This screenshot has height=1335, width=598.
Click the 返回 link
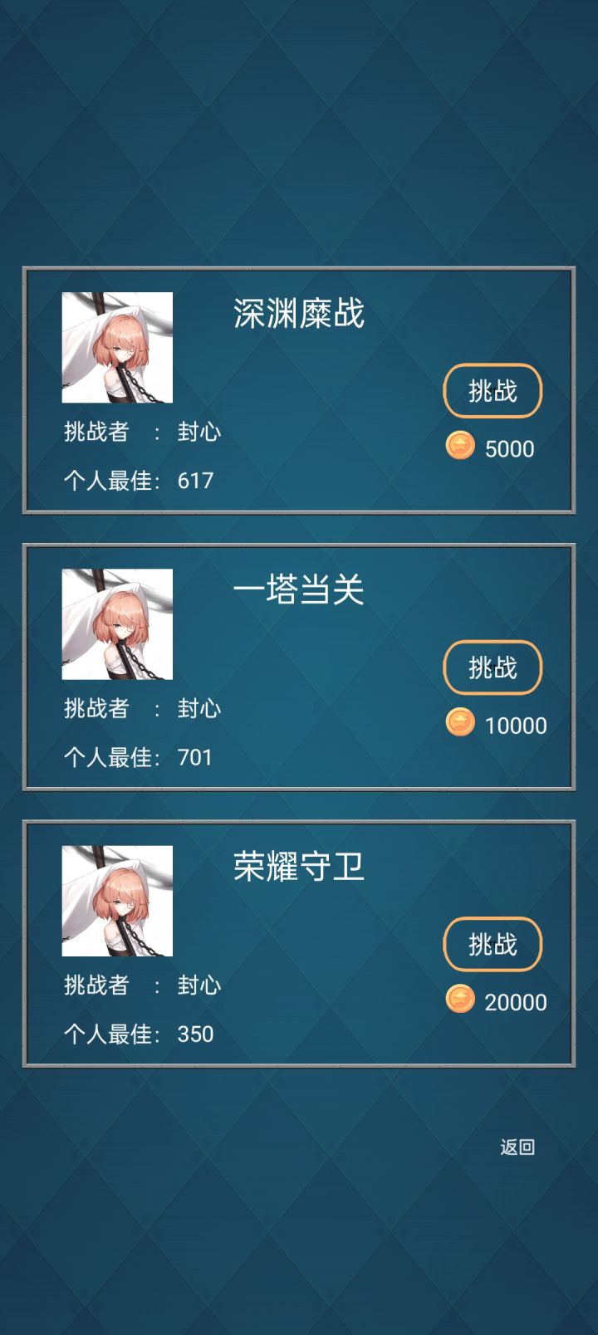point(517,1147)
